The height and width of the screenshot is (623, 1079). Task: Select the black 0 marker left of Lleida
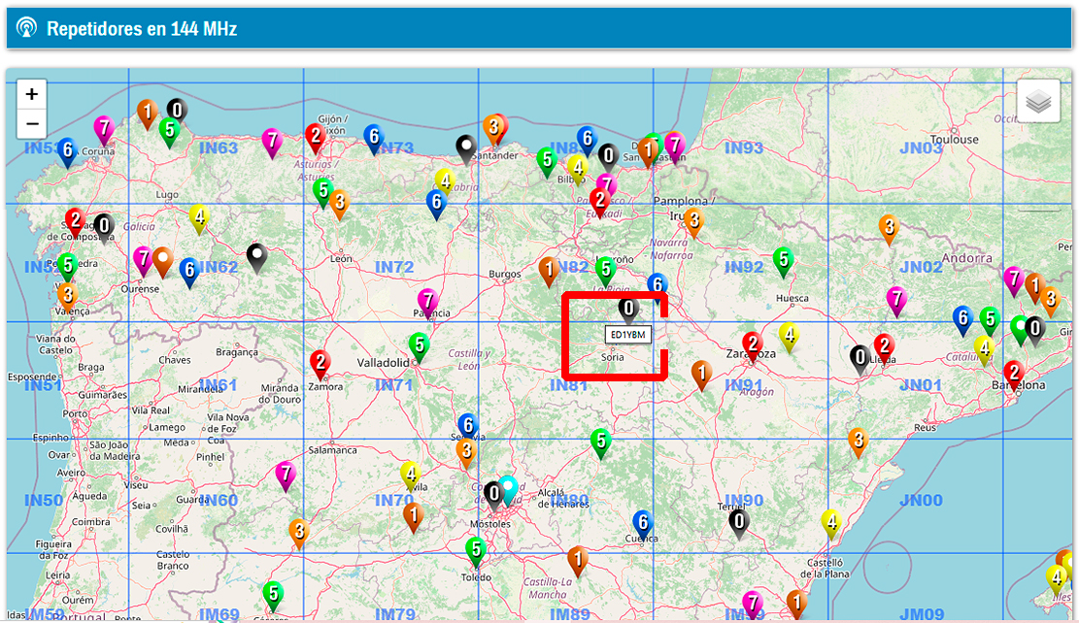(x=860, y=360)
